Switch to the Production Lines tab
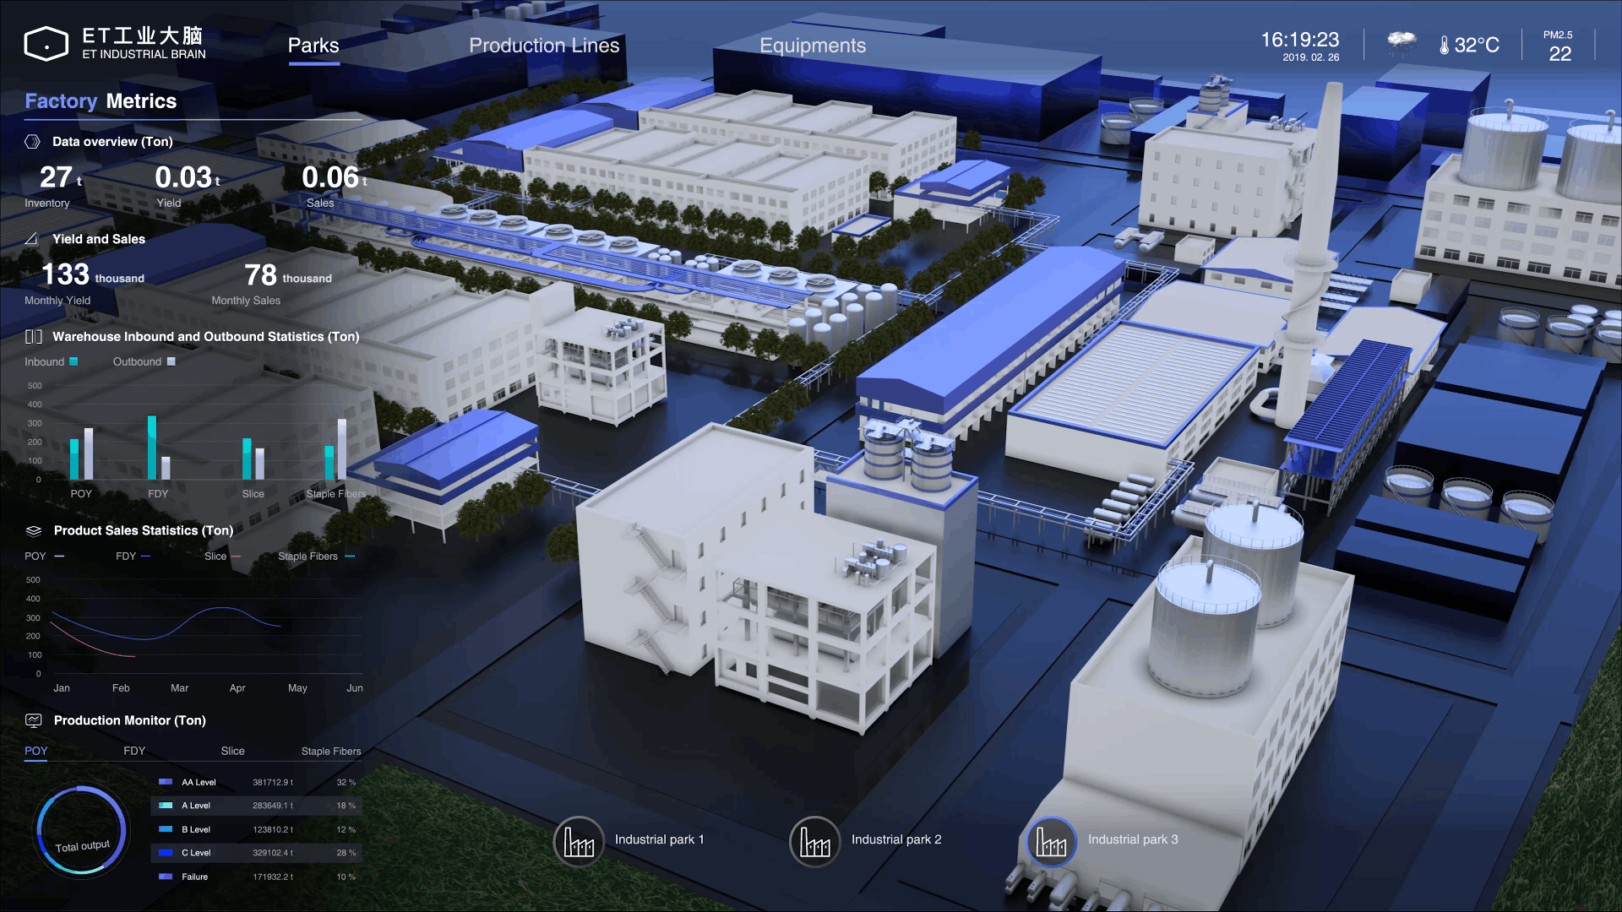 pos(544,46)
